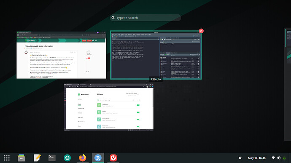Click the RStudio icon in the dock
Image resolution: width=291 pixels, height=163 pixels.
tap(98, 158)
